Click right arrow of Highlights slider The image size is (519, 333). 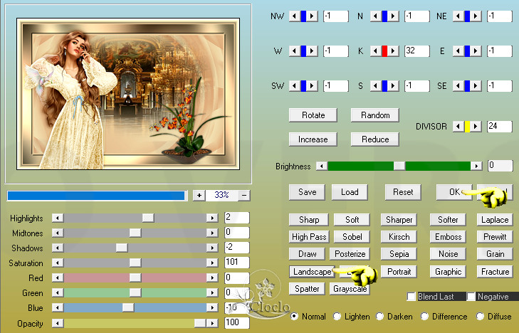pos(211,218)
